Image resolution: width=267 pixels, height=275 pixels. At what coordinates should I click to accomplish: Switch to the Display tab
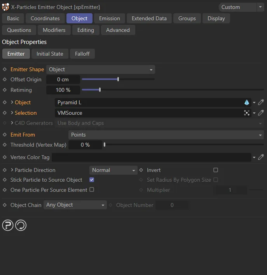coord(216,18)
